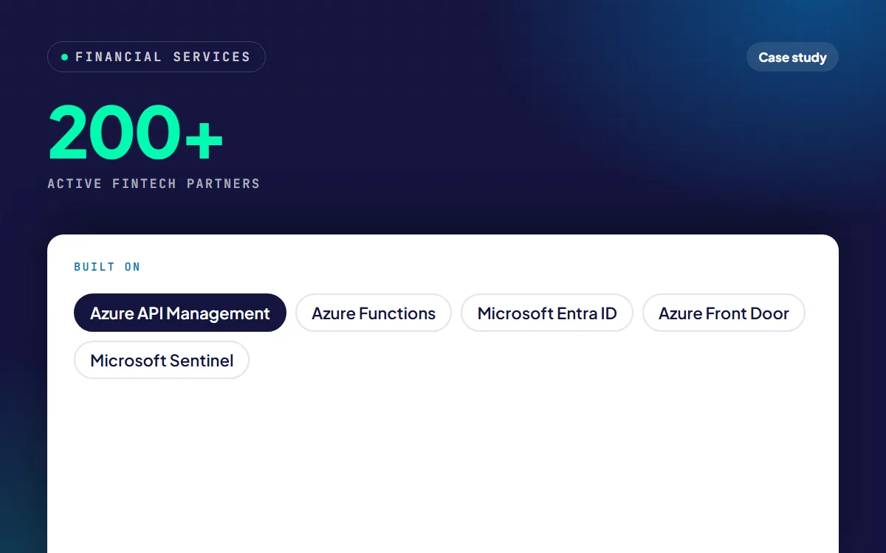Click the word Functions in the second chip
The height and width of the screenshot is (553, 886).
click(x=397, y=313)
